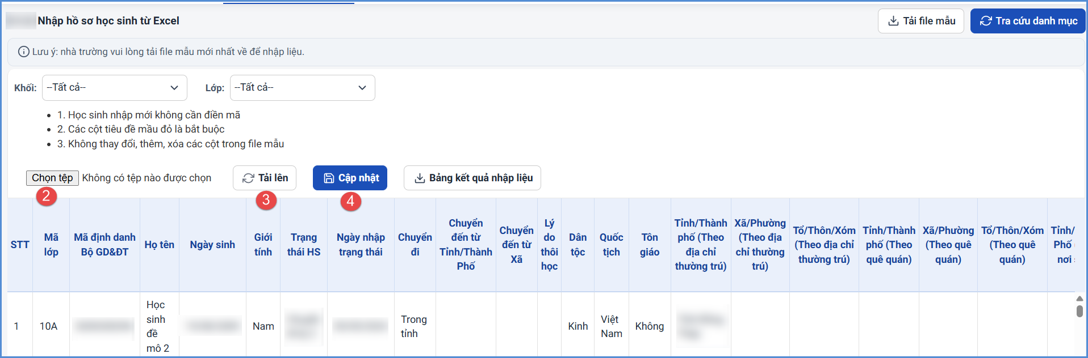The height and width of the screenshot is (358, 1088).
Task: Click the save icon on Cập nhật button
Action: pyautogui.click(x=329, y=178)
